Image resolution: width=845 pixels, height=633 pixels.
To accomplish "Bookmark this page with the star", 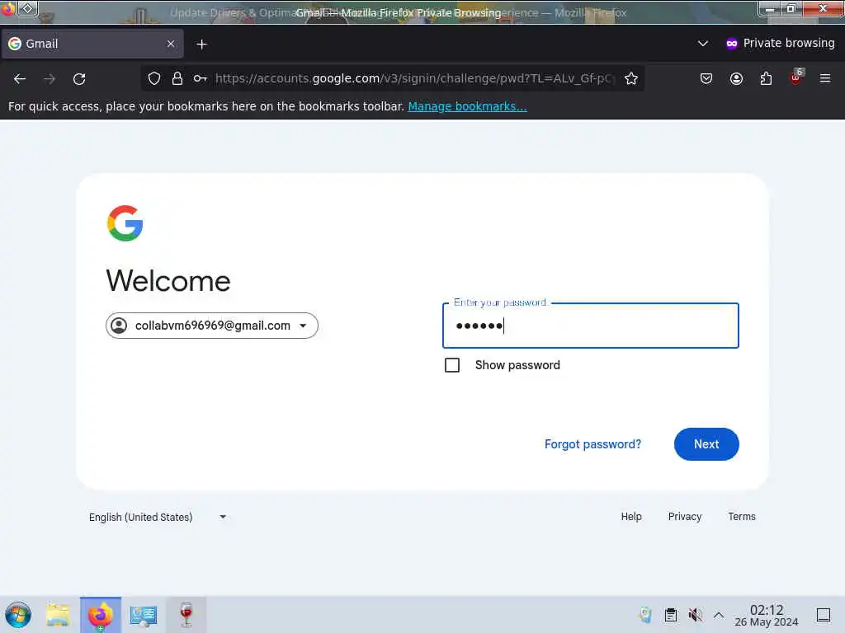I will (x=631, y=78).
